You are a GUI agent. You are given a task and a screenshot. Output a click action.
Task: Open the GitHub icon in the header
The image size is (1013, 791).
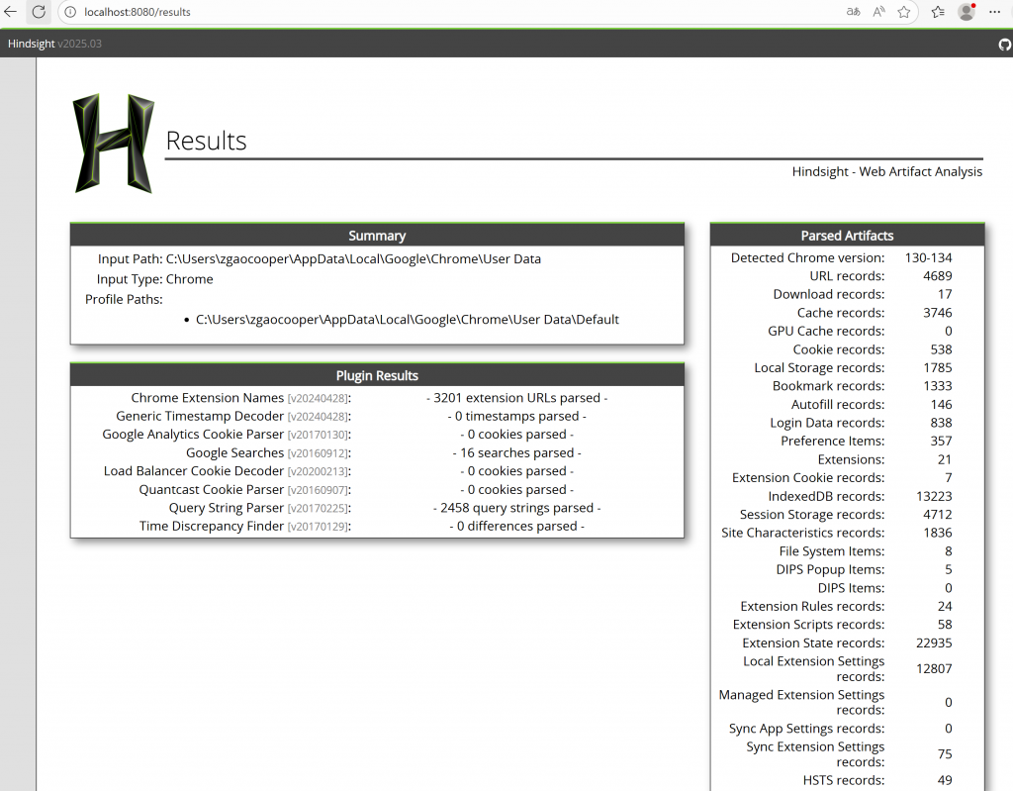pos(1004,45)
